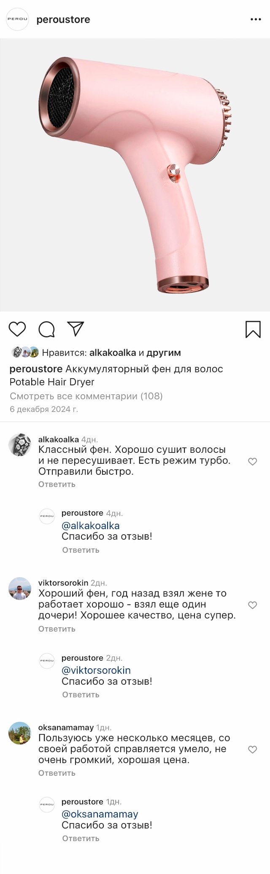Open viktorsorokin's profile avatar
The height and width of the screenshot is (874, 270).
pos(20,589)
